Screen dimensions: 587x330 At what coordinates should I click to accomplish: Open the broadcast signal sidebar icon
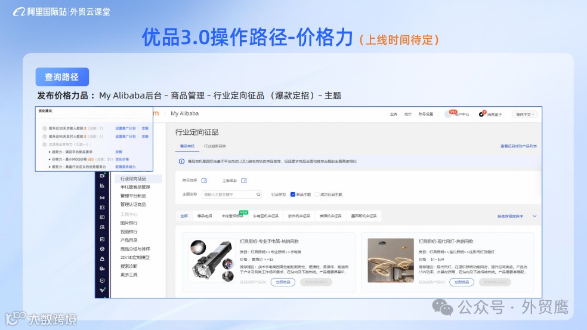pyautogui.click(x=102, y=198)
